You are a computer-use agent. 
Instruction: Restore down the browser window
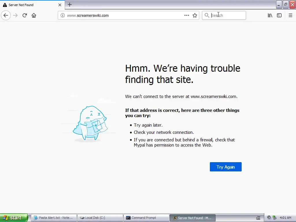coord(286,5)
